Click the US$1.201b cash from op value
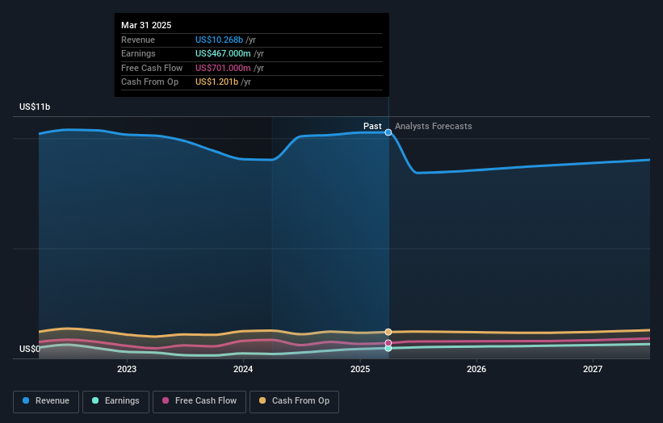This screenshot has height=423, width=663. tap(216, 82)
